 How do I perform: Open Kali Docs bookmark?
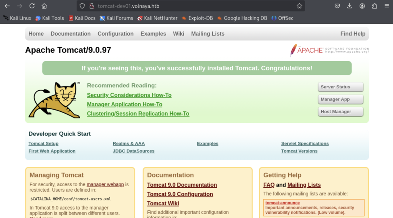(82, 18)
